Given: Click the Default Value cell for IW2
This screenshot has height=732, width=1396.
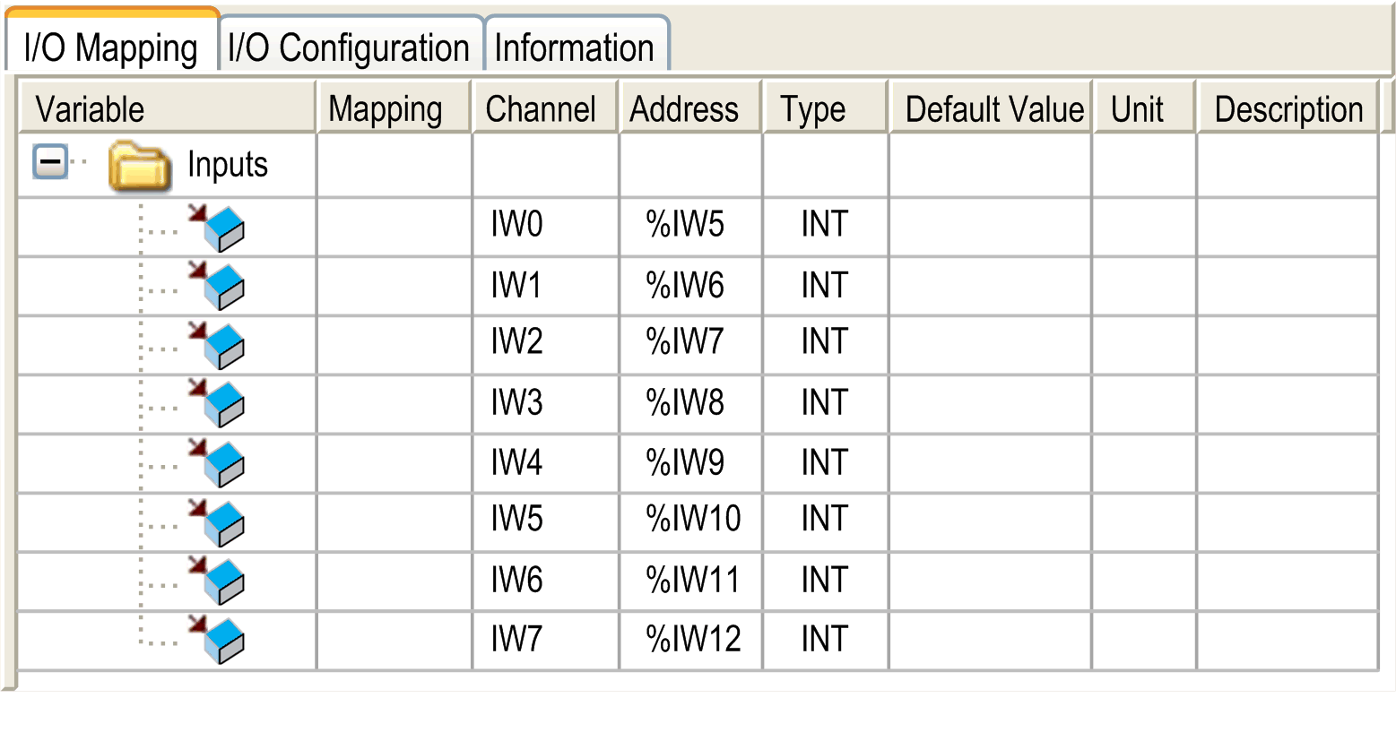Looking at the screenshot, I should coord(989,344).
